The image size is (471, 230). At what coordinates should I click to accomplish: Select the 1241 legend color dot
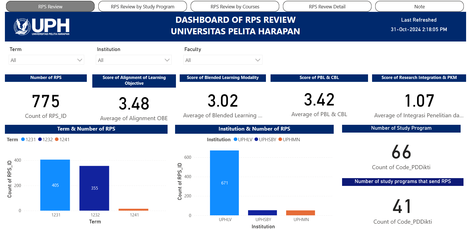pos(57,139)
